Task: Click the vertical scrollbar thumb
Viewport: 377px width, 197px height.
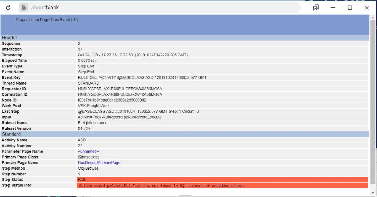Action: [373, 101]
